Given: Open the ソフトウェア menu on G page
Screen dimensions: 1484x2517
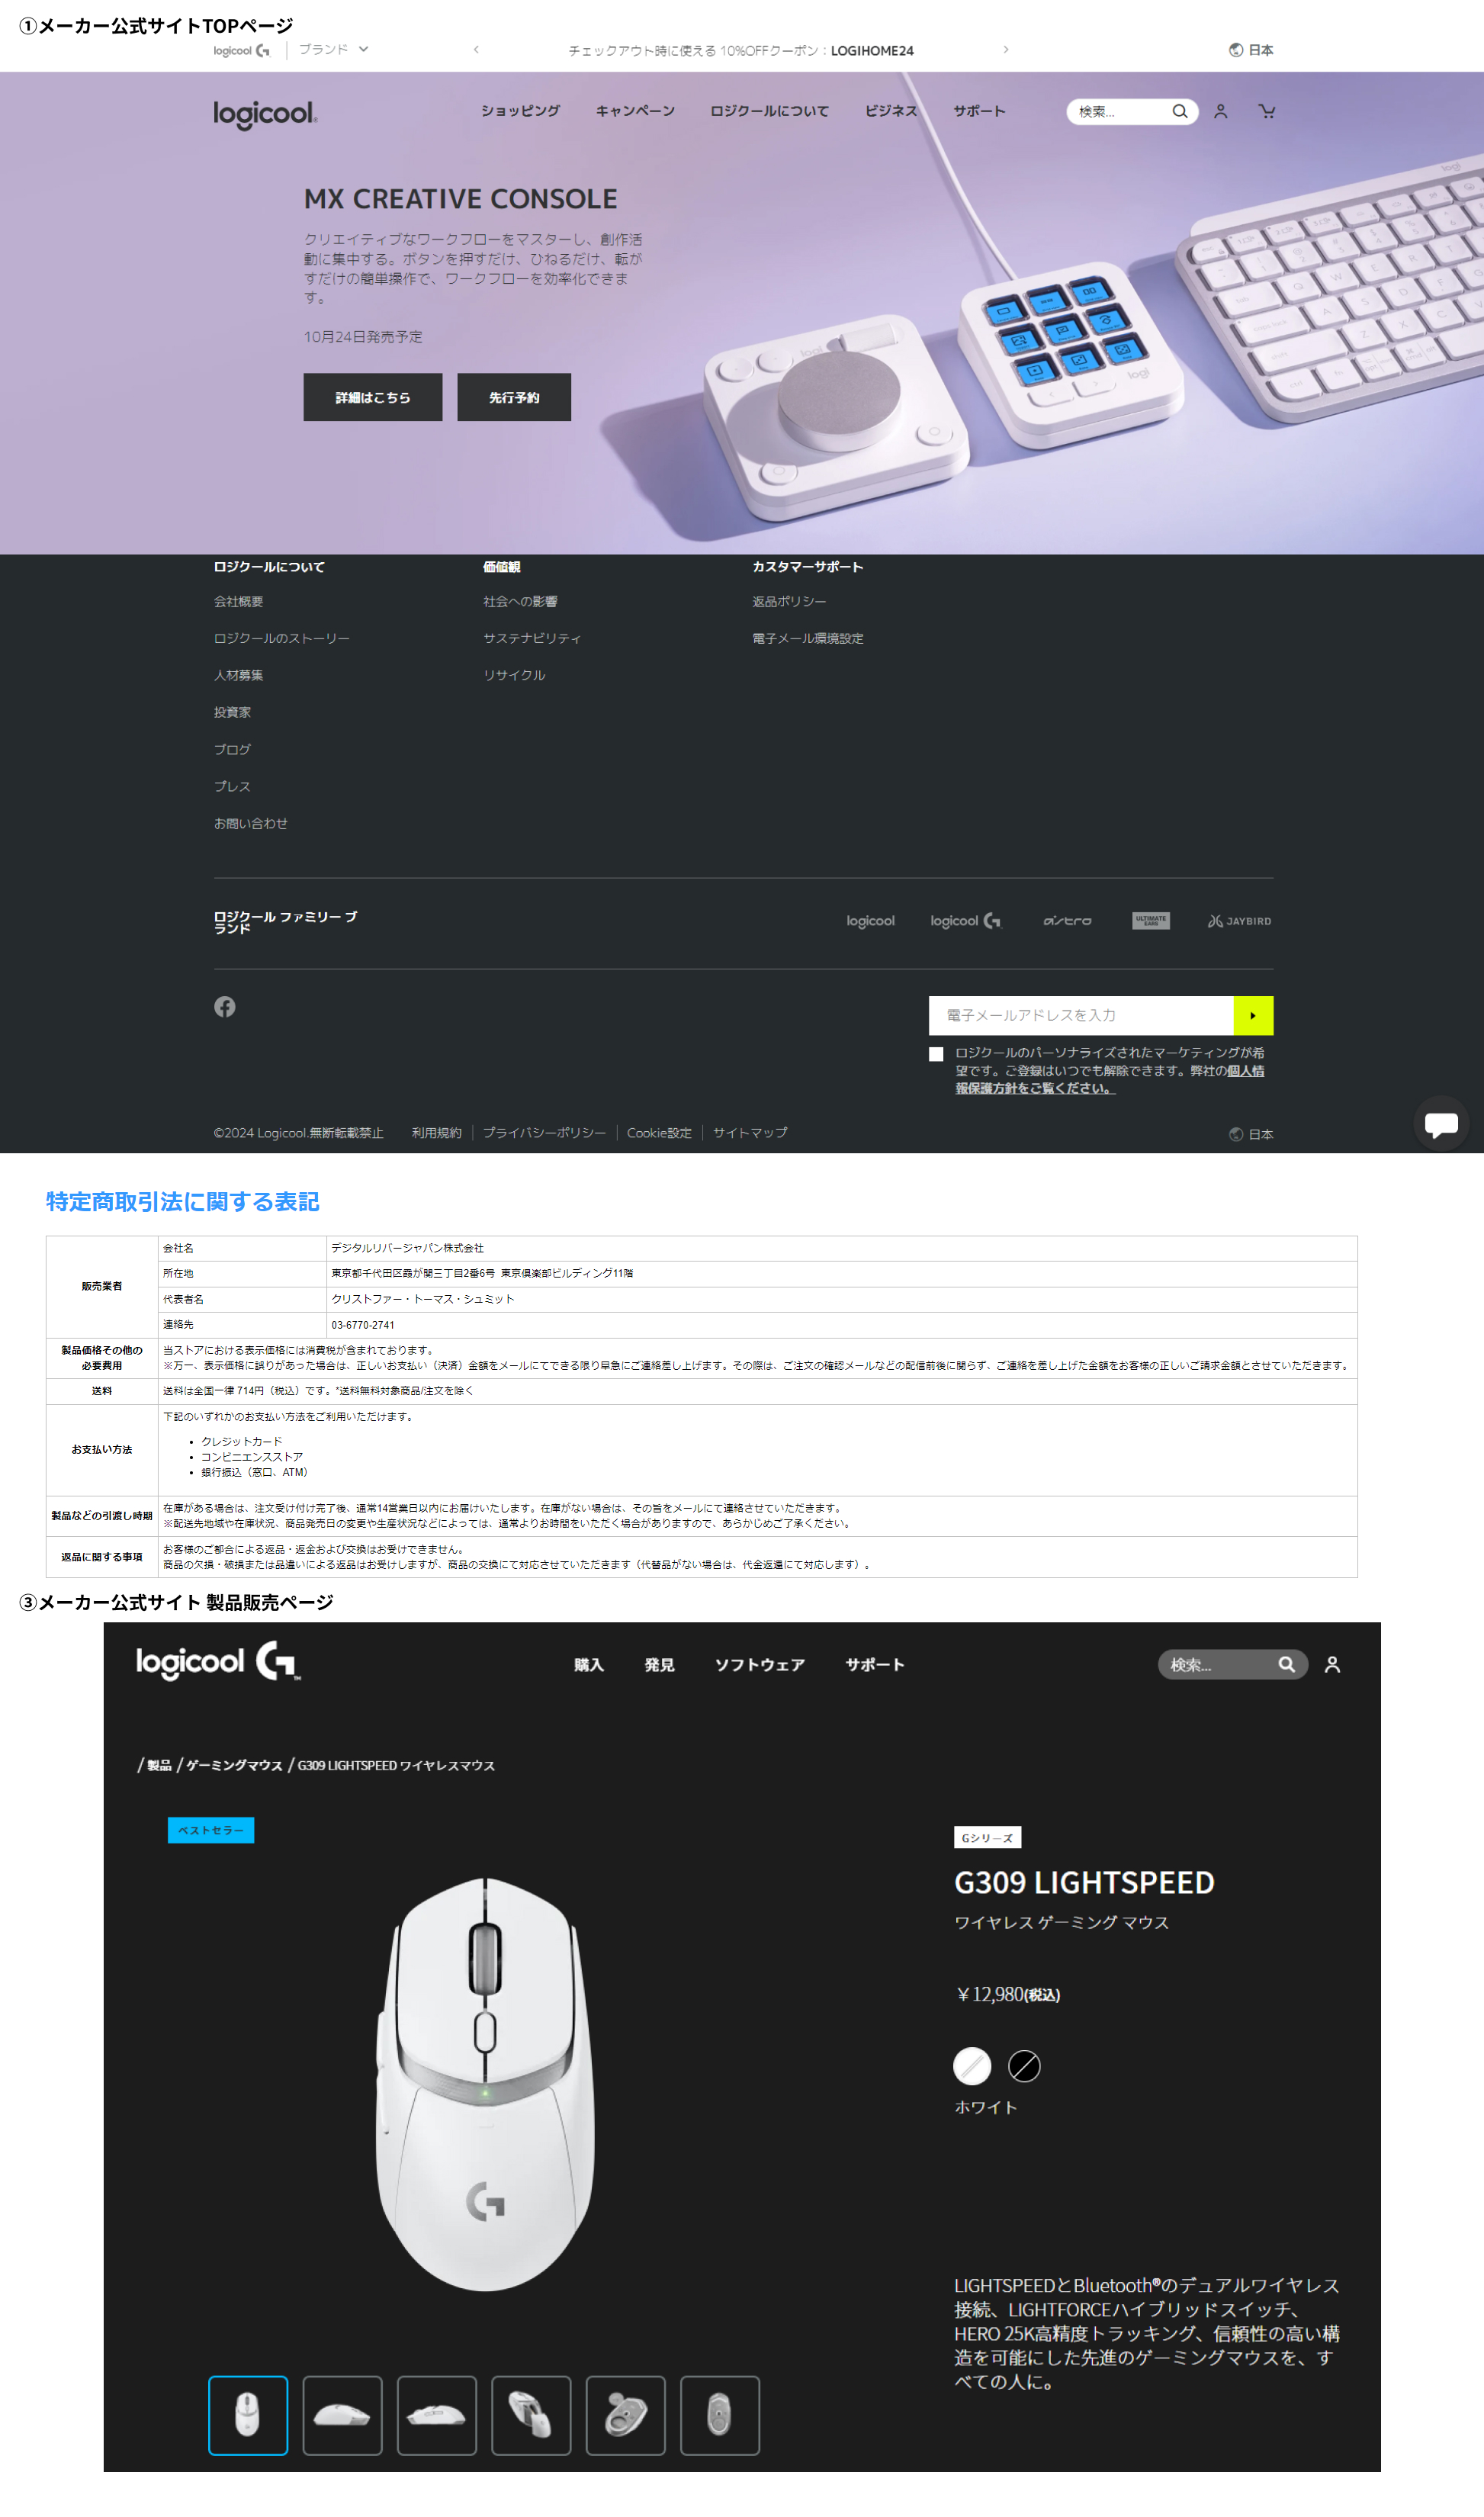Looking at the screenshot, I should [x=759, y=1665].
